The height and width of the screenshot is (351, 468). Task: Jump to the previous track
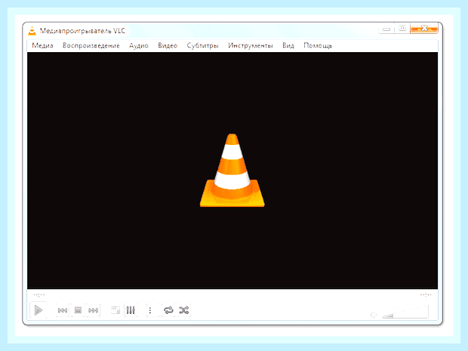coord(63,310)
